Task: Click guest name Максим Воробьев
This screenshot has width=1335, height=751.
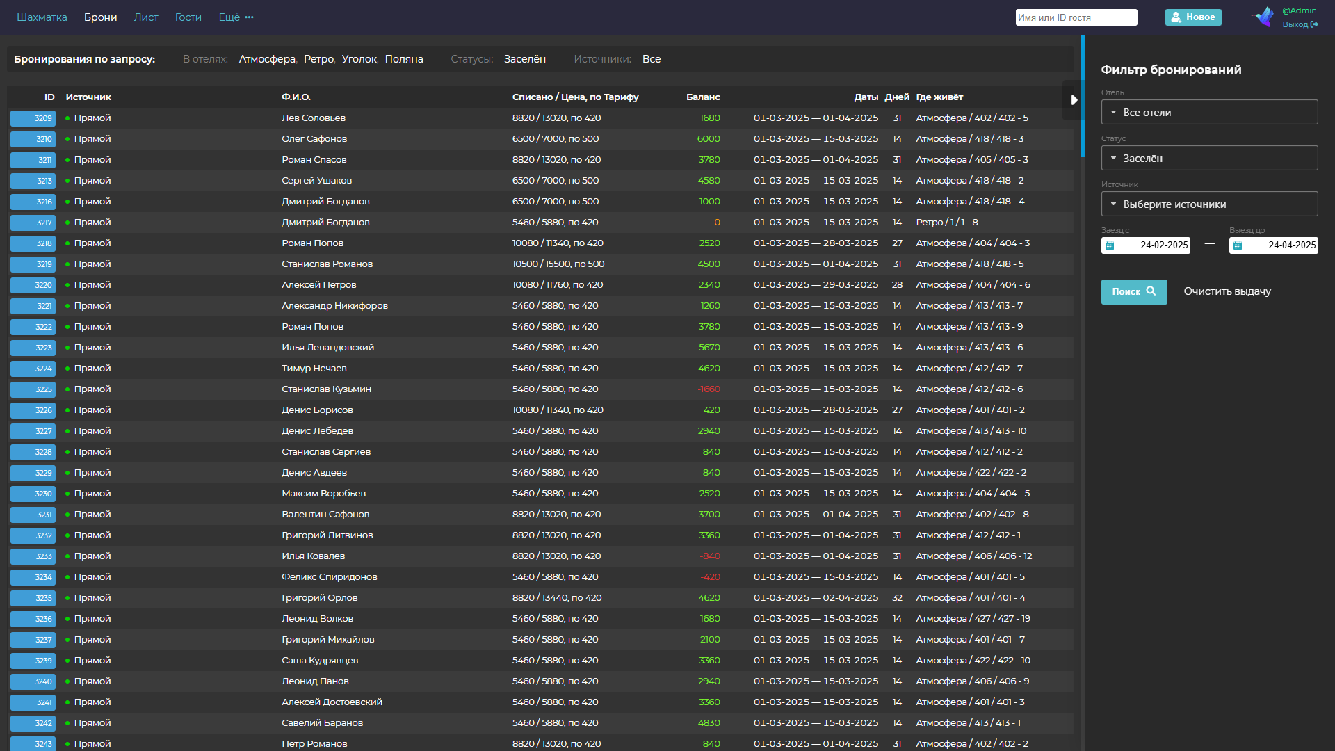Action: (324, 494)
